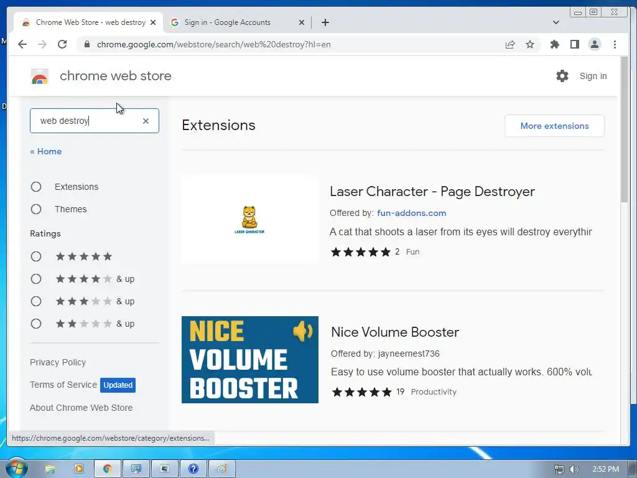Click Sign in on Web Store
This screenshot has width=637, height=478.
point(593,76)
